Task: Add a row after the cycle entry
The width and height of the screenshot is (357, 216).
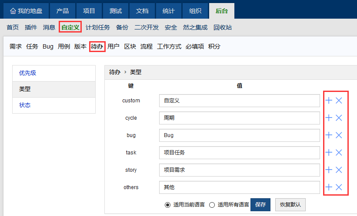Action: [329, 118]
